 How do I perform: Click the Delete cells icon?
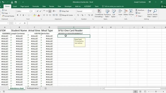coord(126,11)
